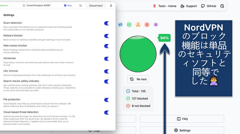Viewport: 240px width, 134px height.
Task: Click the Total : 135 entry
Action: click(x=136, y=91)
